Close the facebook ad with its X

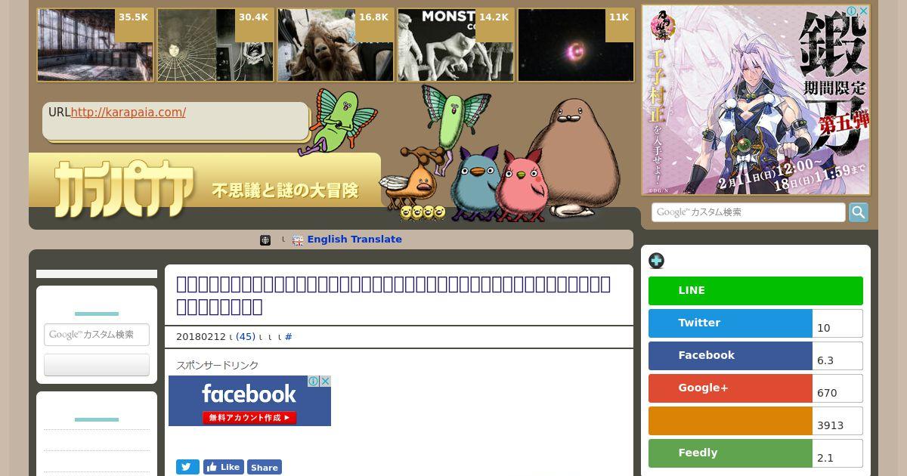click(326, 382)
